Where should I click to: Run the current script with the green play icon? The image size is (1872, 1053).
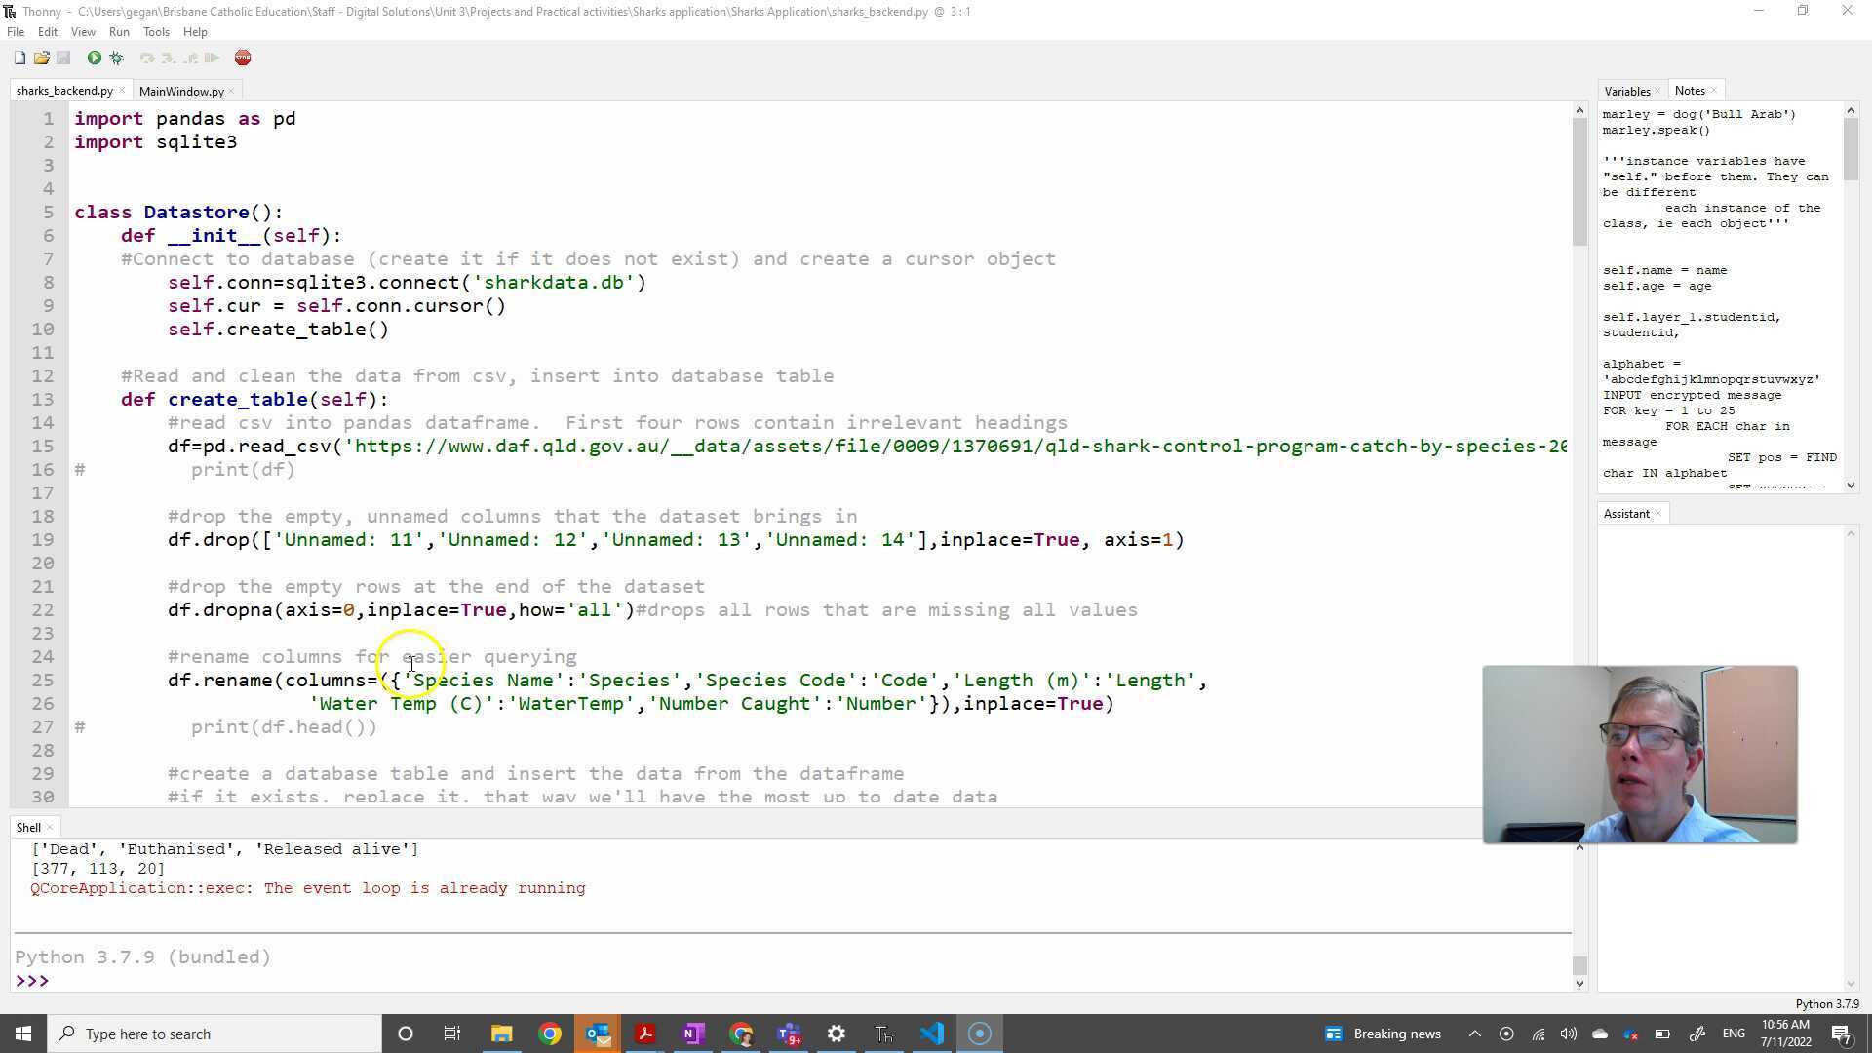click(x=94, y=58)
